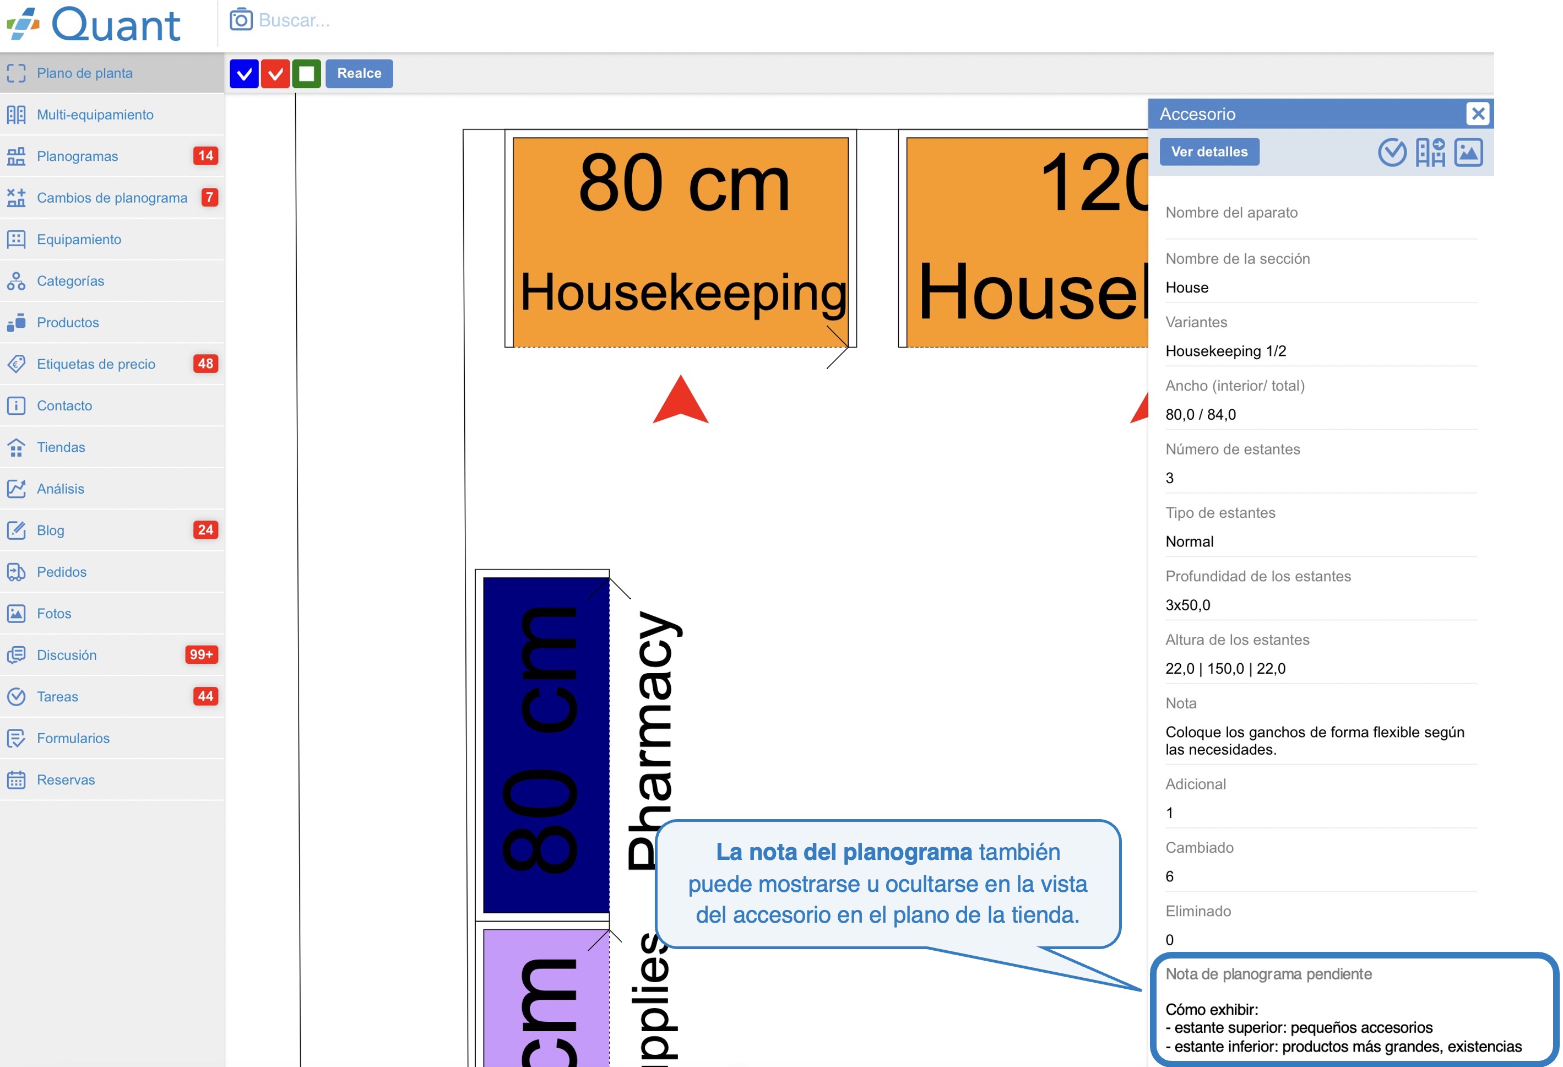Click the Planogramas 14 badge
Viewport: 1563px width, 1067px height.
point(205,156)
